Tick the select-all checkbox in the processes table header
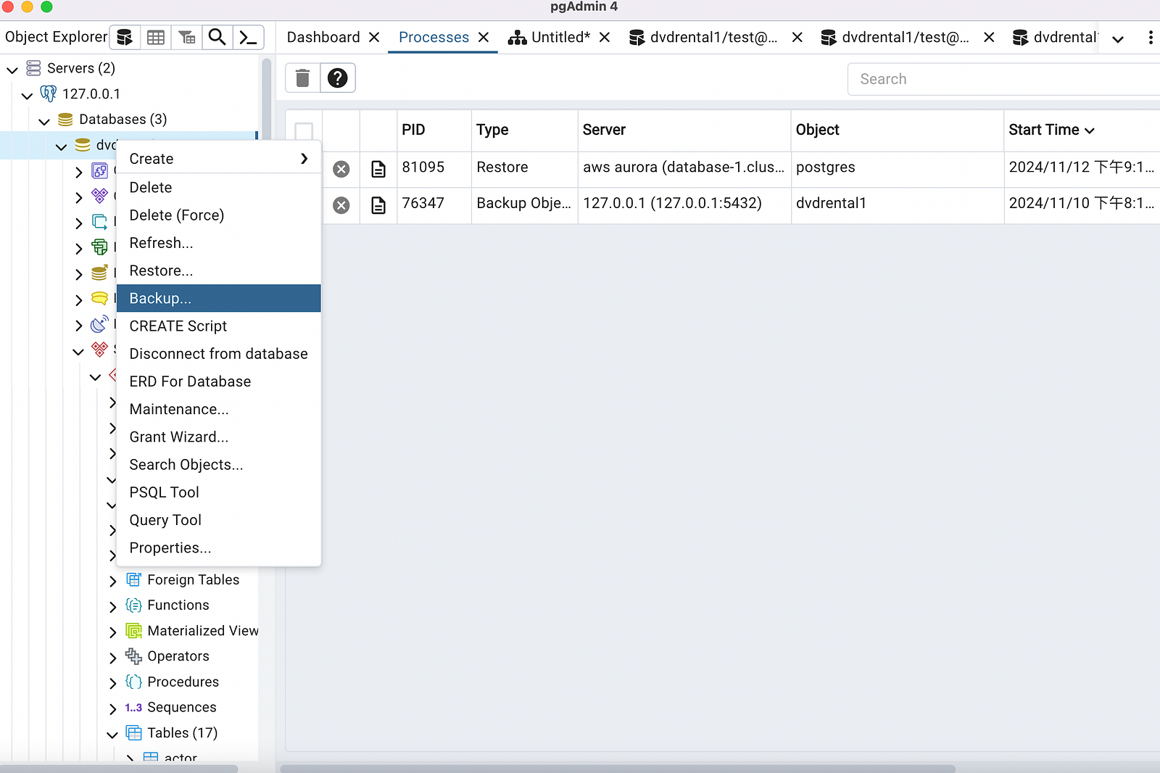1160x773 pixels. coord(304,131)
